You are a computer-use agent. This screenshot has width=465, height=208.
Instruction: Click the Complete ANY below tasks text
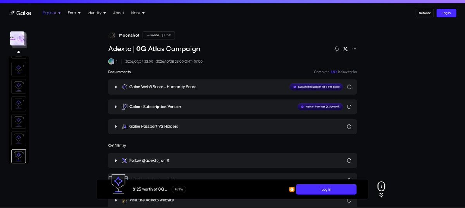coord(335,72)
